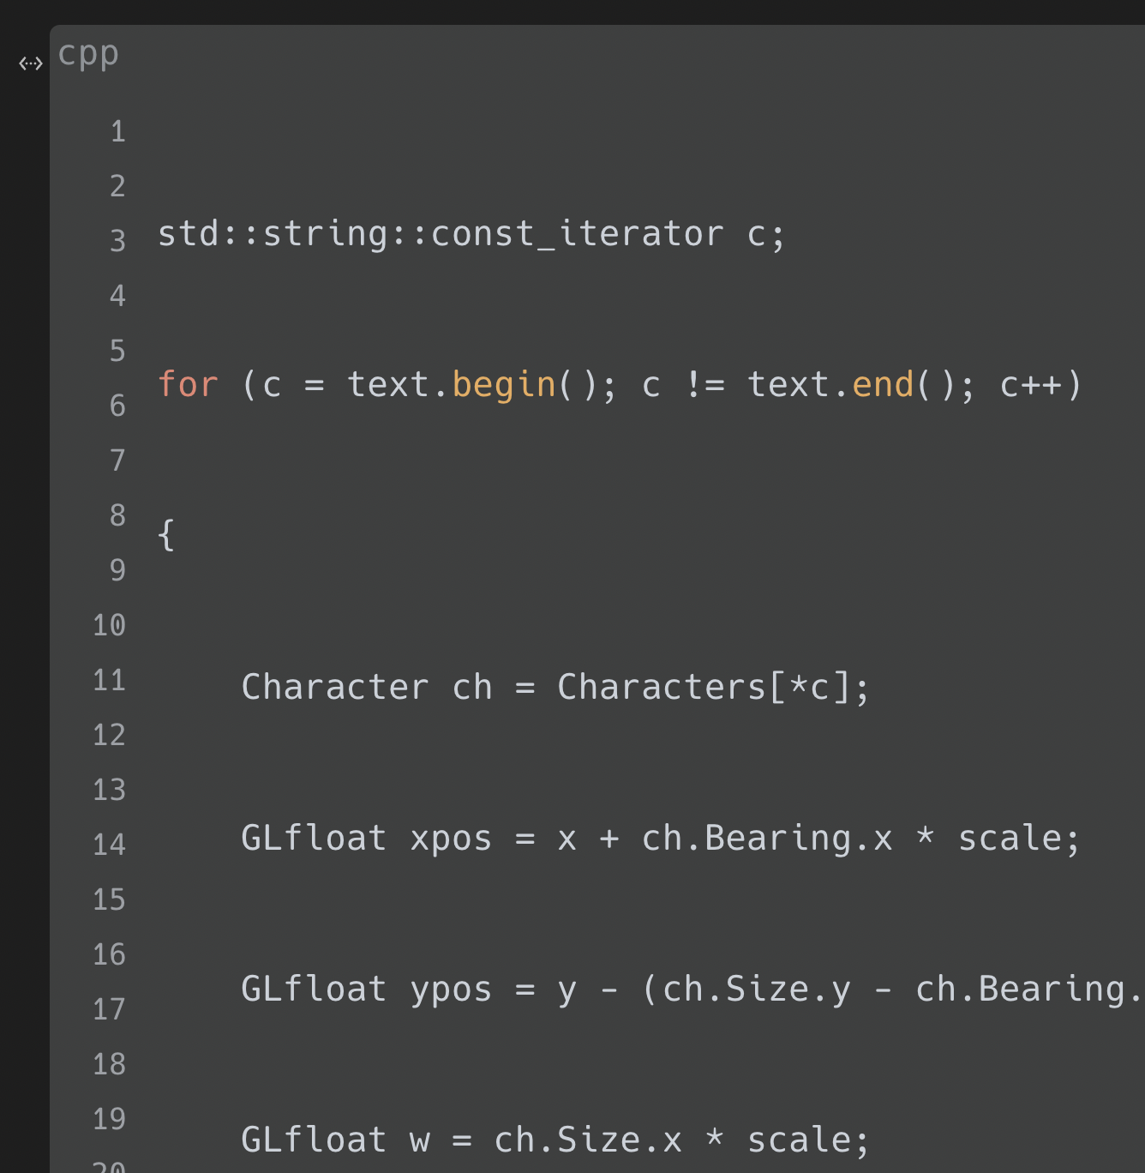Click the c++ increment expression
Viewport: 1145px width, 1173px height.
(1031, 385)
